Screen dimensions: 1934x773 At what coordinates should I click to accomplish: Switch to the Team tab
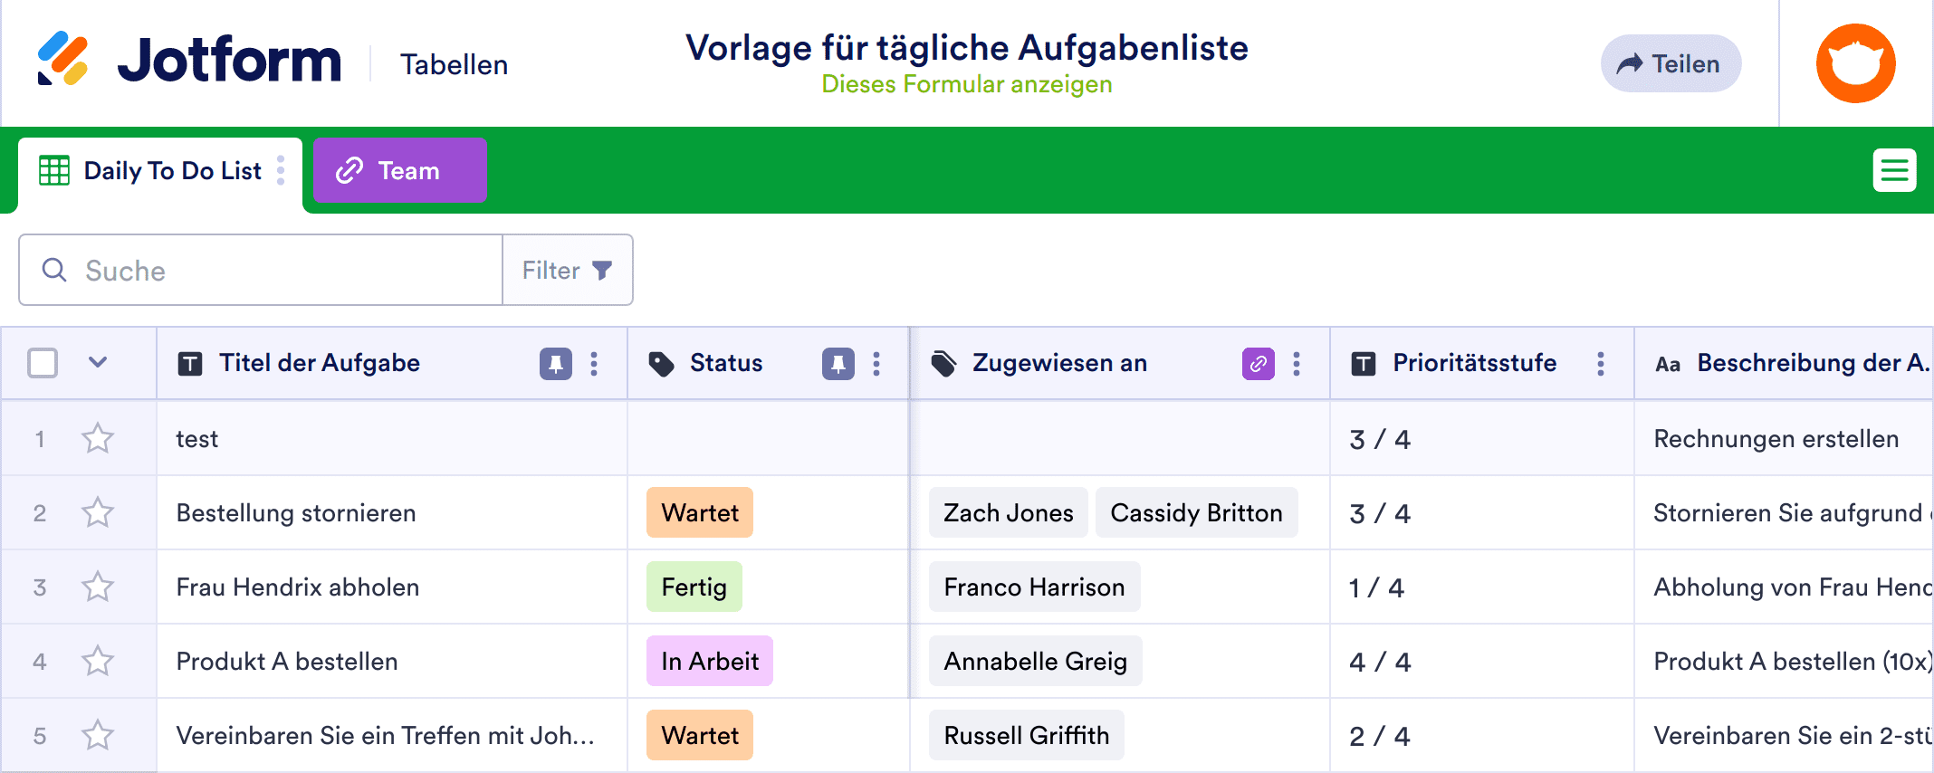coord(399,169)
